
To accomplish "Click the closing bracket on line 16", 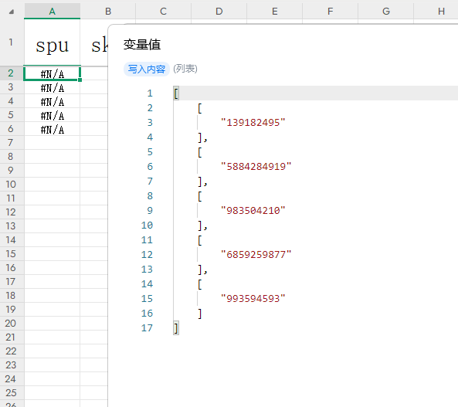I will pos(200,314).
